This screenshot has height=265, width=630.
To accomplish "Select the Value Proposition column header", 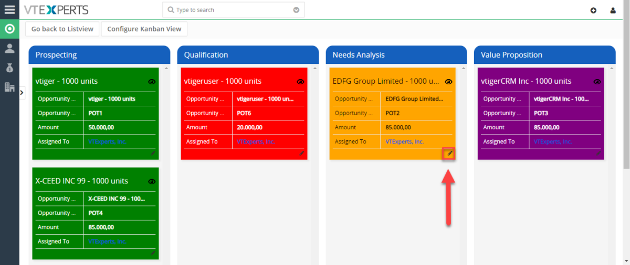I will tap(544, 55).
